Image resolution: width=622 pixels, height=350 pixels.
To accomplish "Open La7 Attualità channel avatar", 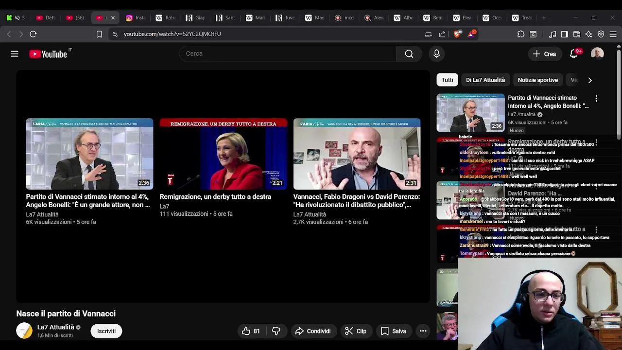I will (x=24, y=331).
